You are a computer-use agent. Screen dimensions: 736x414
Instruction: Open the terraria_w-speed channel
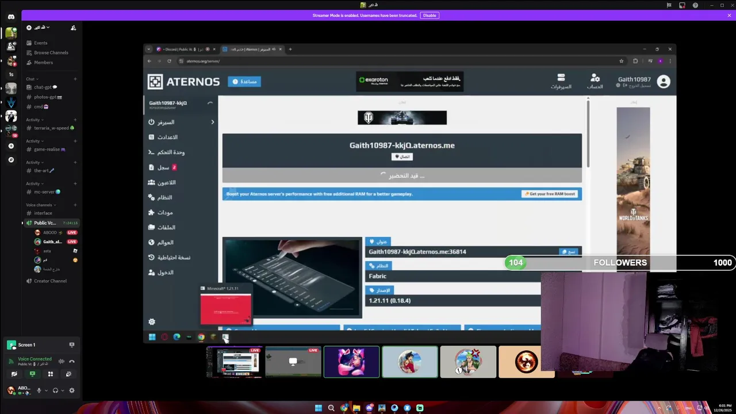[x=51, y=128]
